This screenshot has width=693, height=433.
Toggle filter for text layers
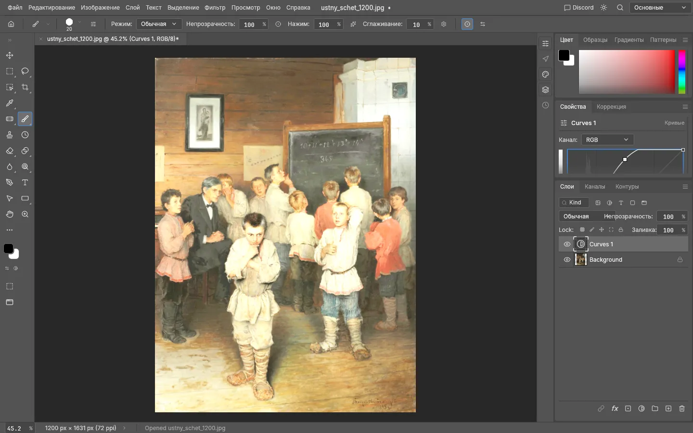pyautogui.click(x=621, y=203)
